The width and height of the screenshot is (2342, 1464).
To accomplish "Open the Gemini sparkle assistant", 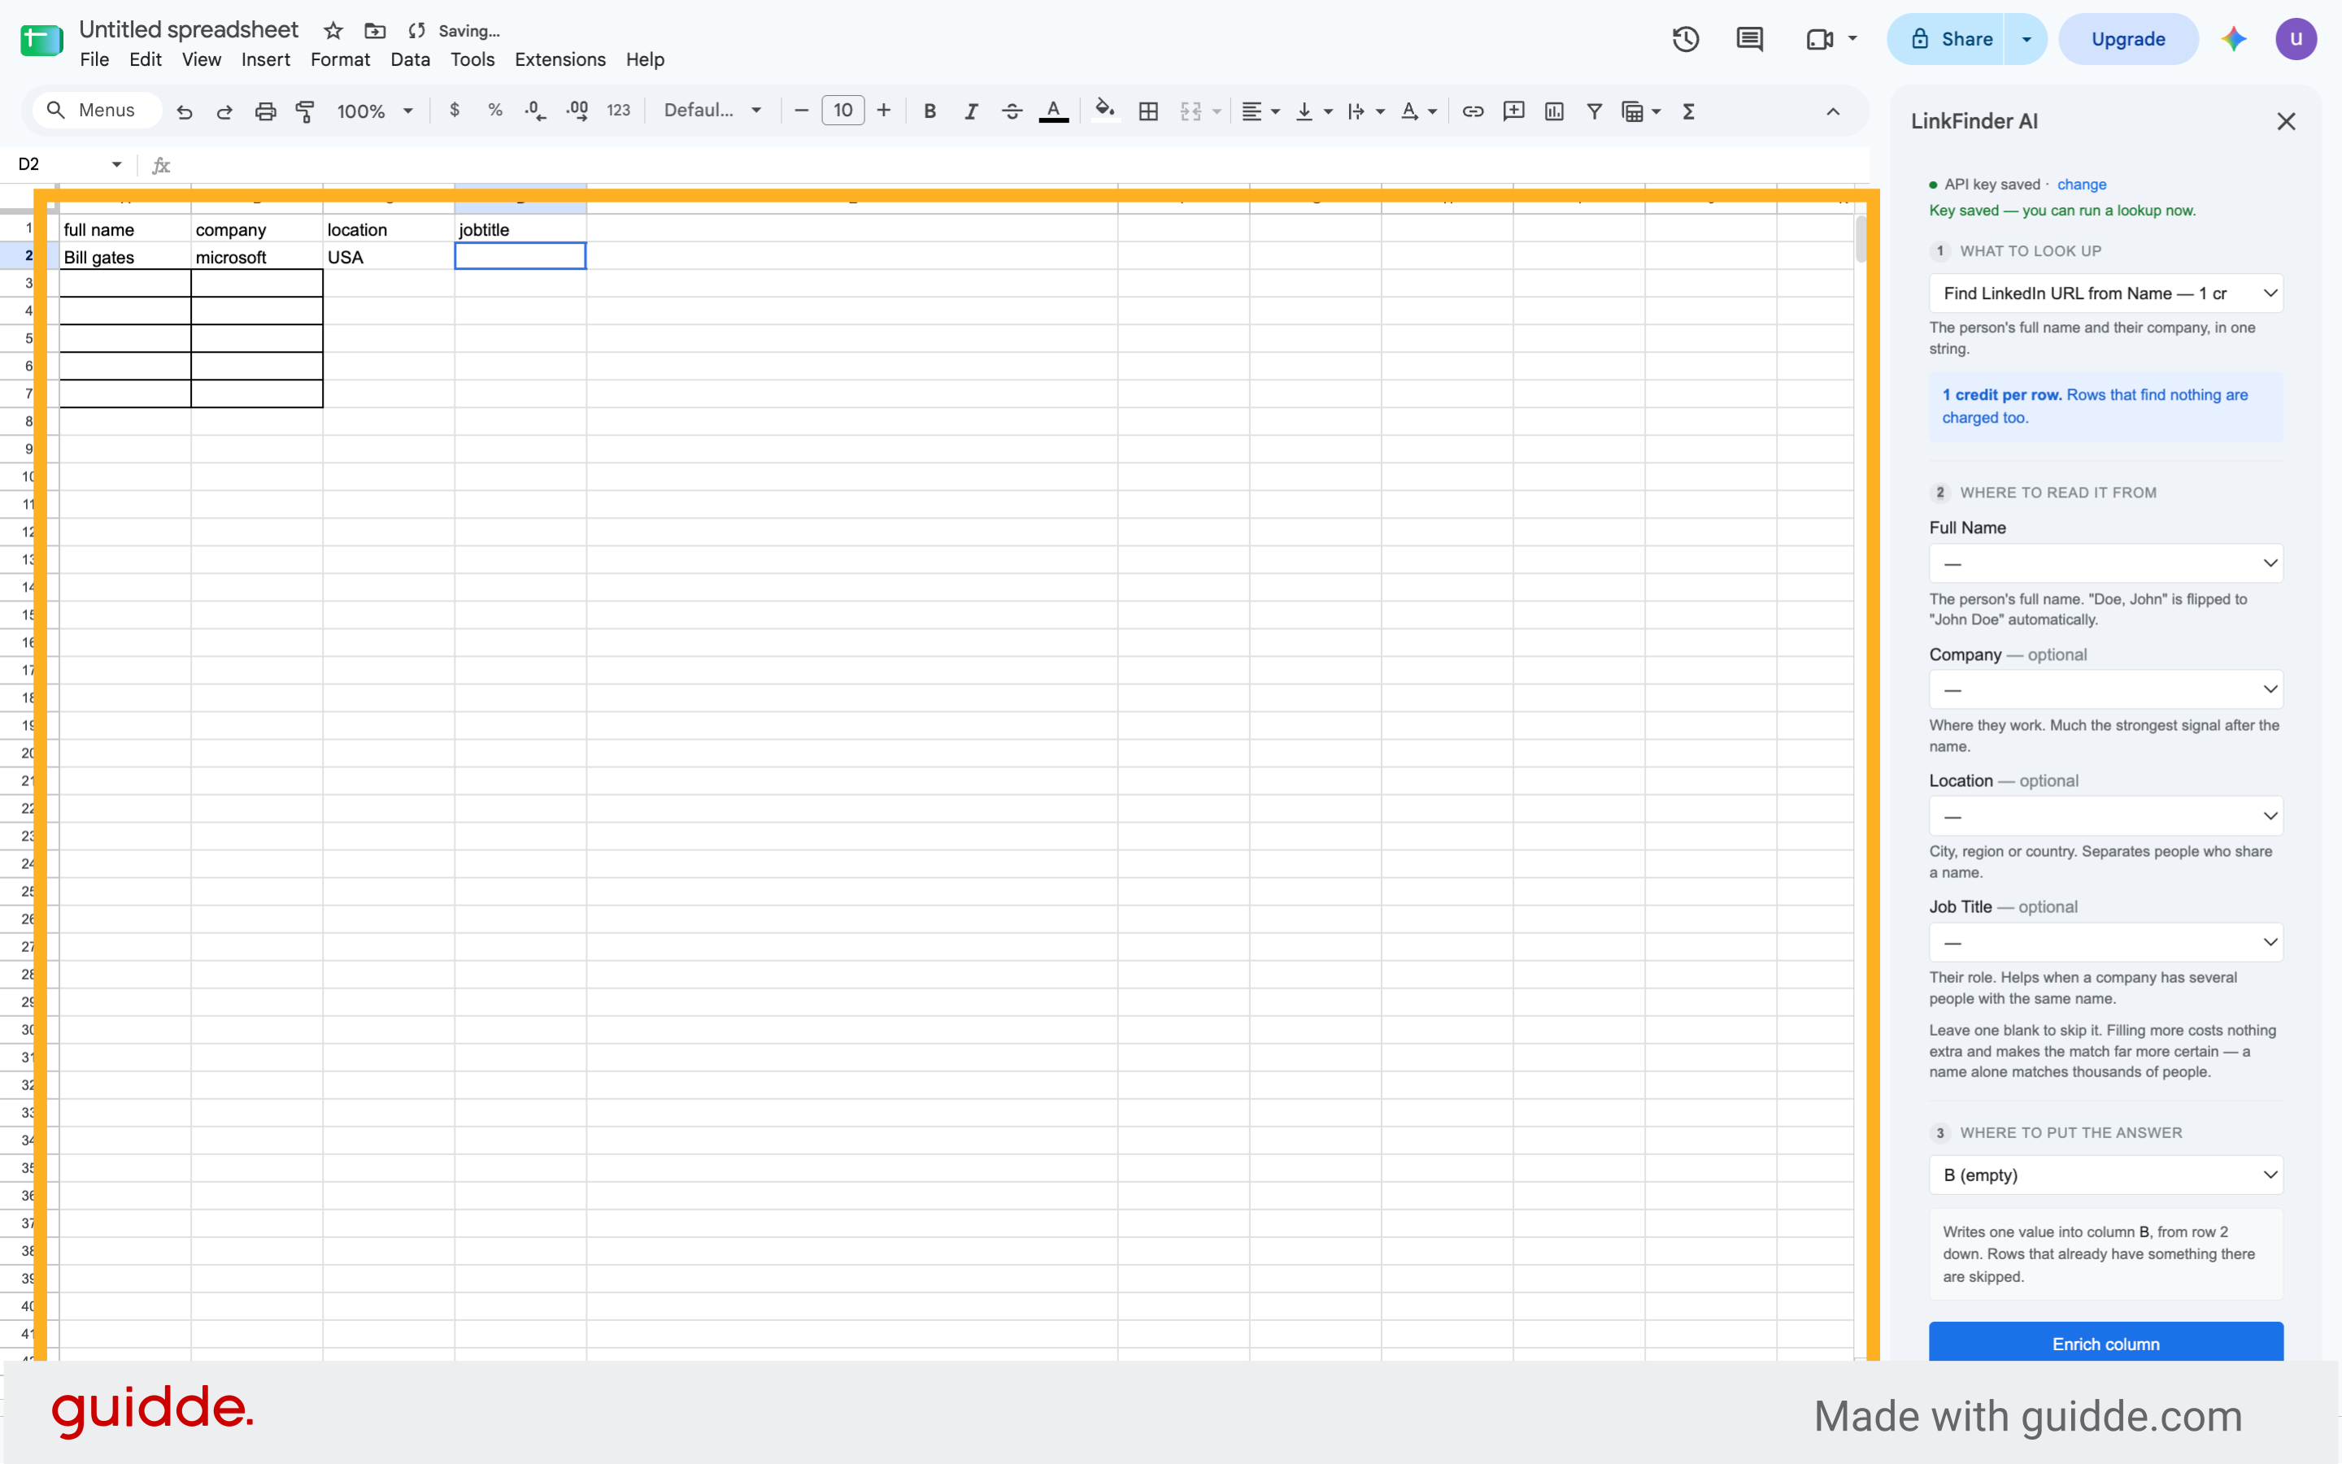I will click(x=2235, y=39).
